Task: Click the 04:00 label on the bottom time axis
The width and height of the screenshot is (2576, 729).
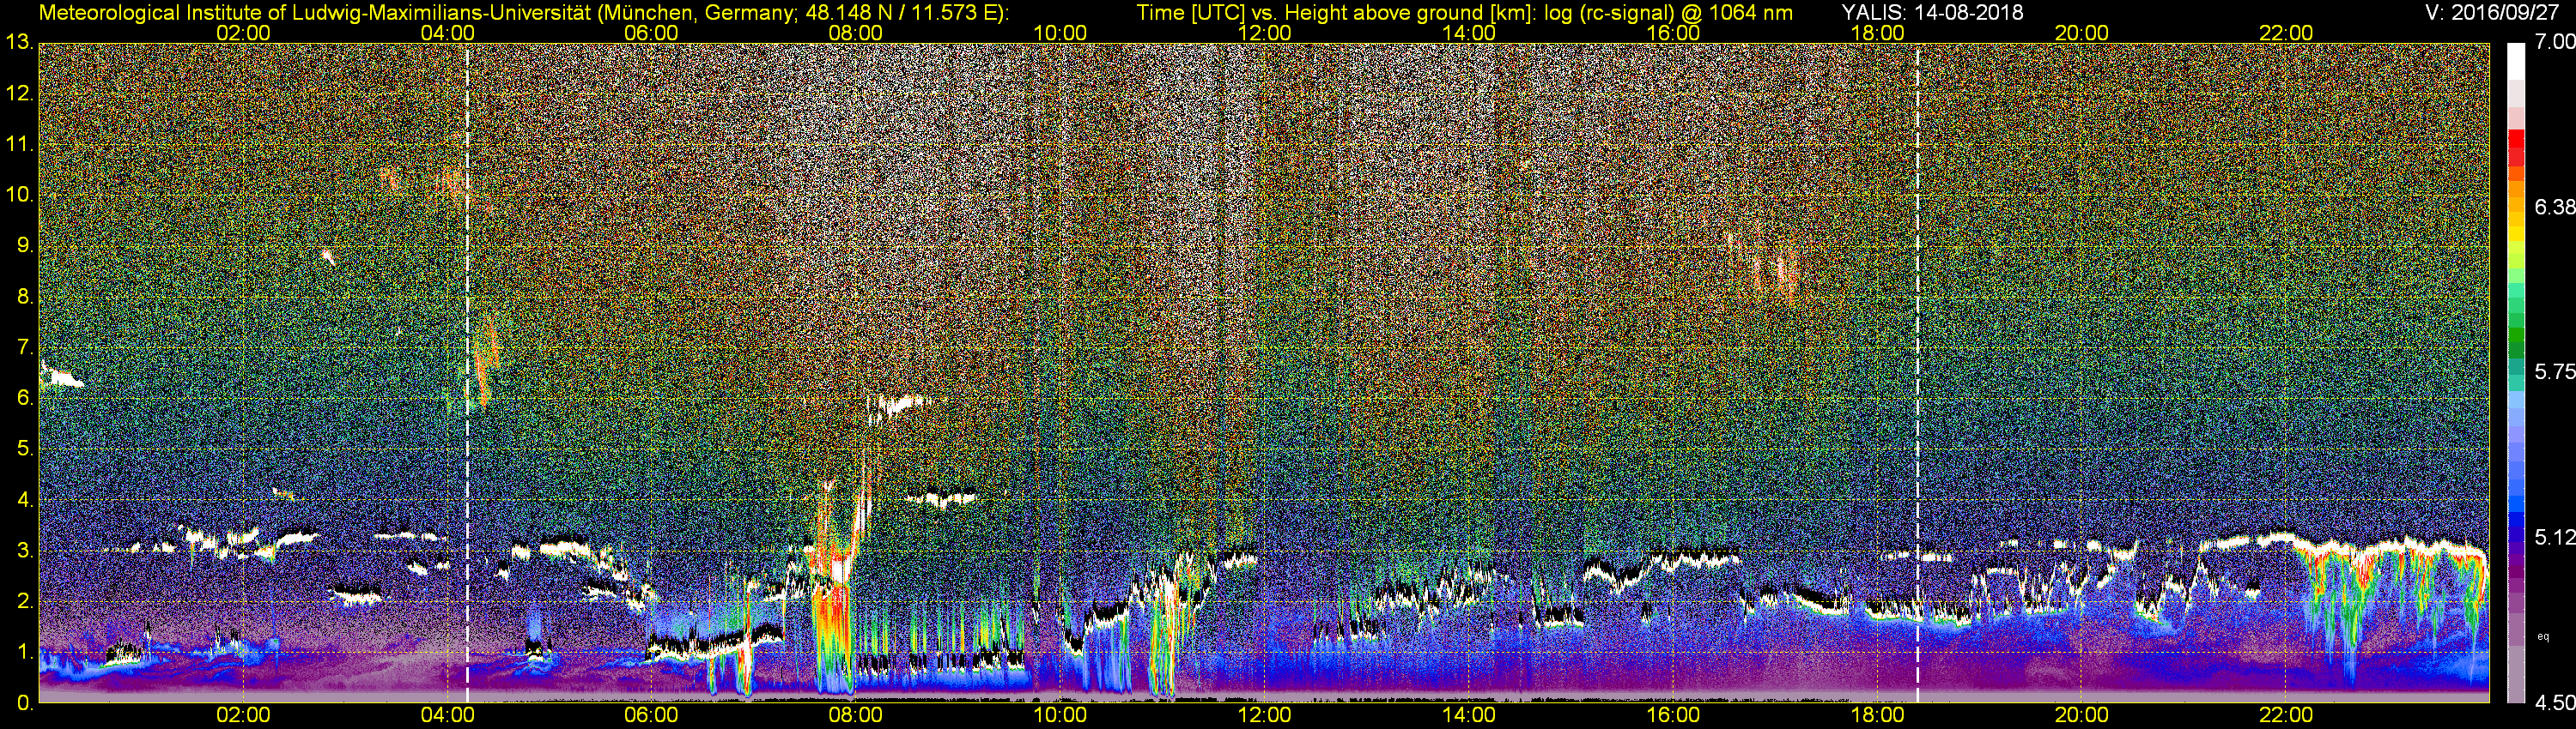Action: click(447, 715)
